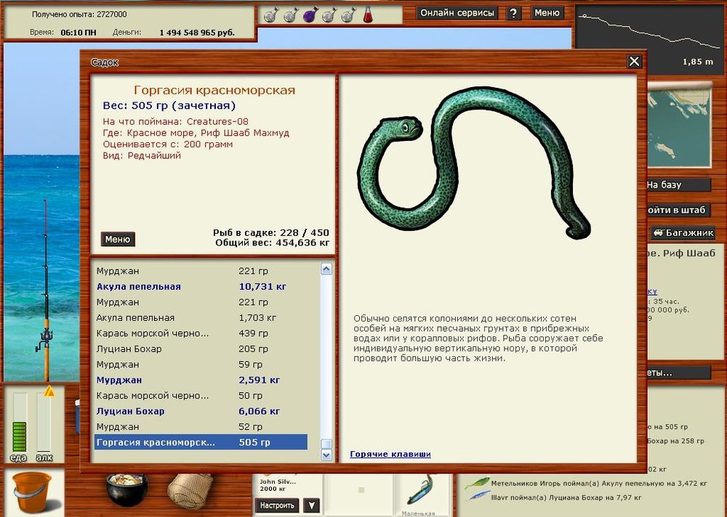Open the top Меню button
This screenshot has width=727, height=517.
point(547,13)
